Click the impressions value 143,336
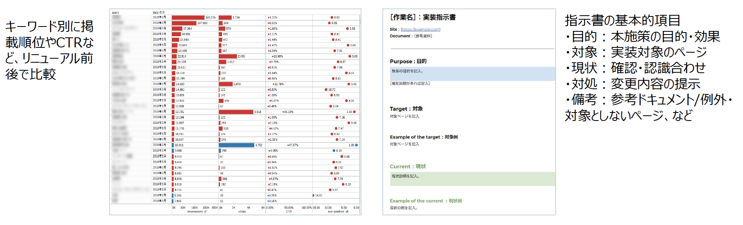This screenshot has width=743, height=225. pyautogui.click(x=210, y=18)
